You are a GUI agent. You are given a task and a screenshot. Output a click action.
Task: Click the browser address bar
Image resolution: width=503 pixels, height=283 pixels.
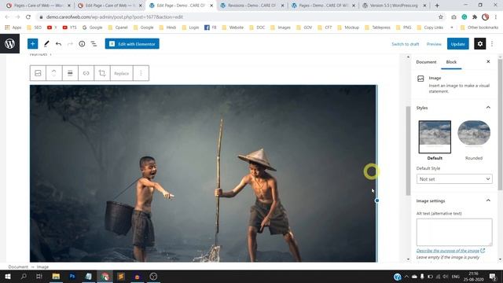[237, 17]
